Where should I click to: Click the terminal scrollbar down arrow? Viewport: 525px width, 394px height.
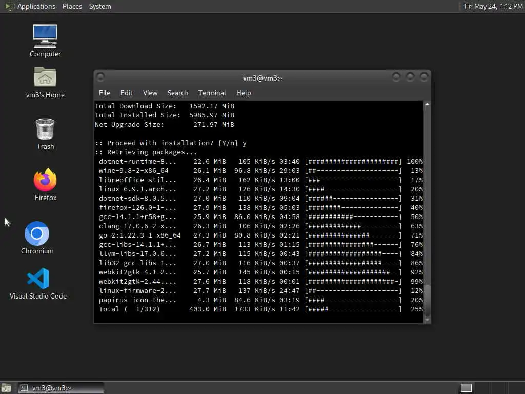tap(427, 320)
